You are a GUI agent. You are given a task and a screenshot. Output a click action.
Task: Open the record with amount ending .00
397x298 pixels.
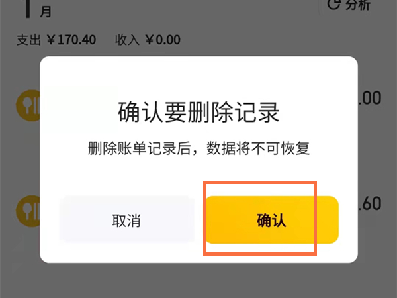tap(370, 98)
